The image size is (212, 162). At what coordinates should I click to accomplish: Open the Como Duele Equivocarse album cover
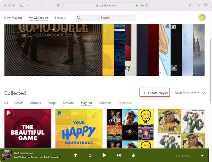pyautogui.click(x=53, y=50)
